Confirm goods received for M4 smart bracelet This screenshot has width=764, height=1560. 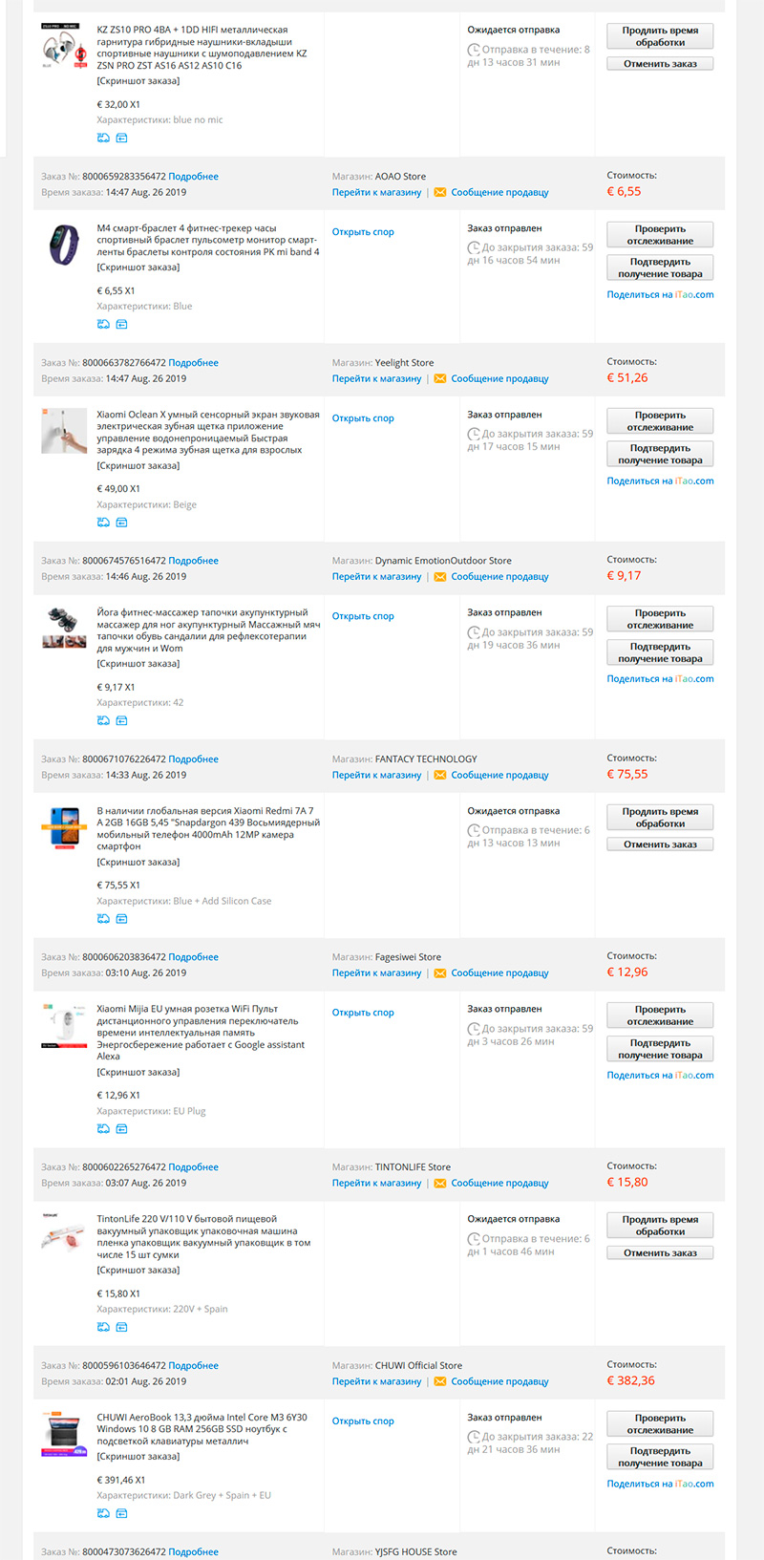(660, 267)
